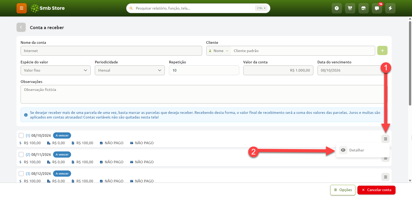Click the lightning bolt shortcuts icon
The width and height of the screenshot is (412, 197).
coord(390,8)
